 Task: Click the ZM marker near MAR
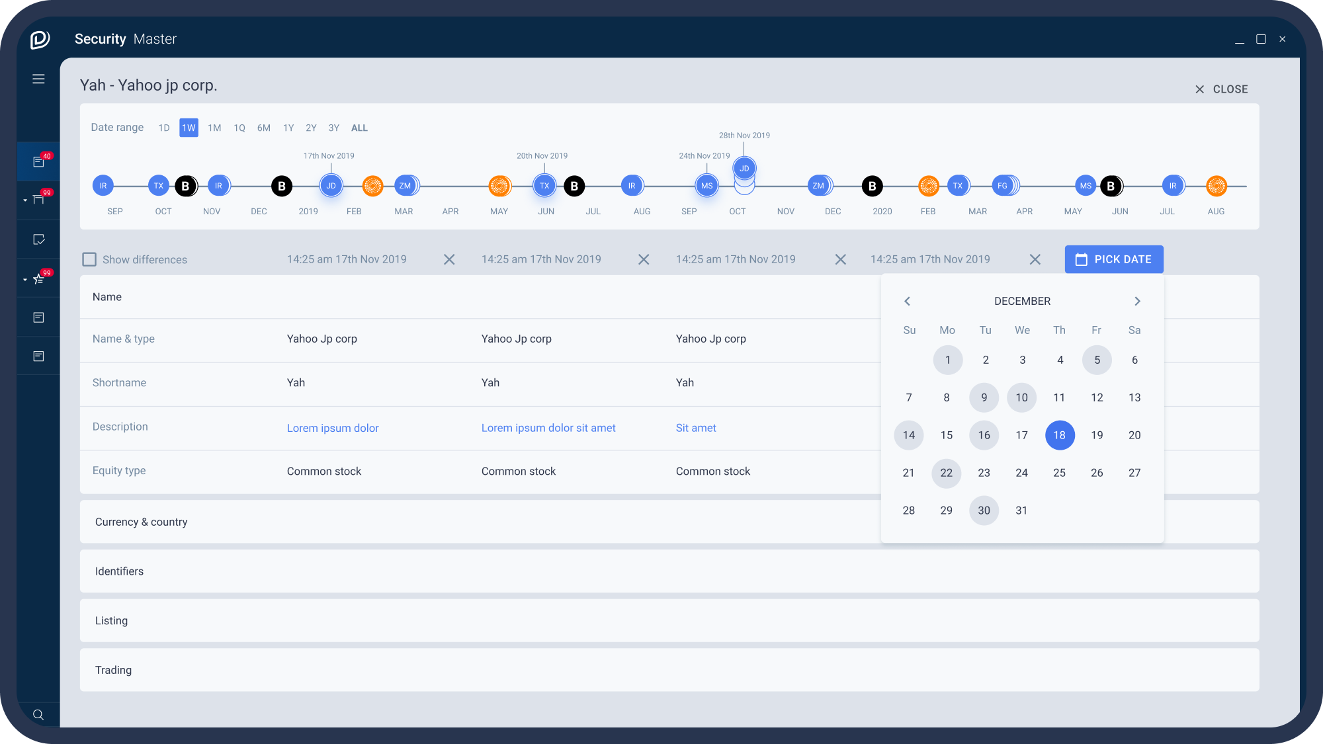pyautogui.click(x=405, y=186)
